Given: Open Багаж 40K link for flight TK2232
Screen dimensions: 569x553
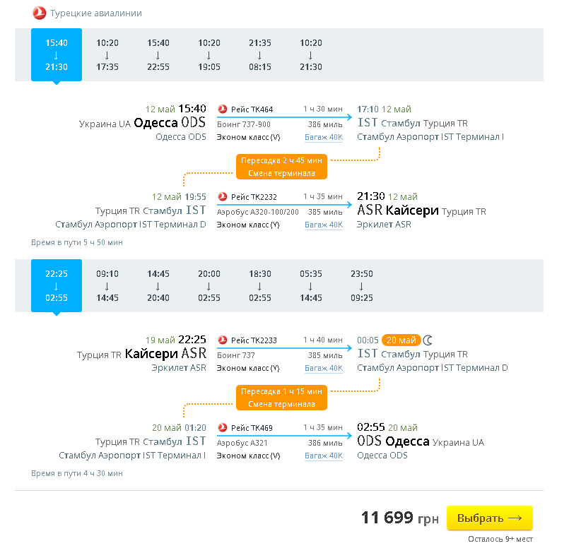Looking at the screenshot, I should pos(324,225).
